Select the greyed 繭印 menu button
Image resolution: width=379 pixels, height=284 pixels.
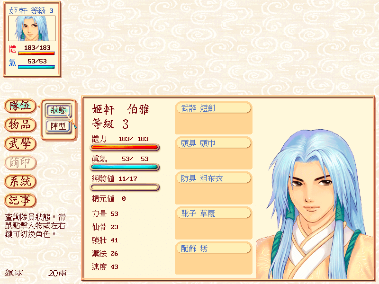pyautogui.click(x=20, y=162)
